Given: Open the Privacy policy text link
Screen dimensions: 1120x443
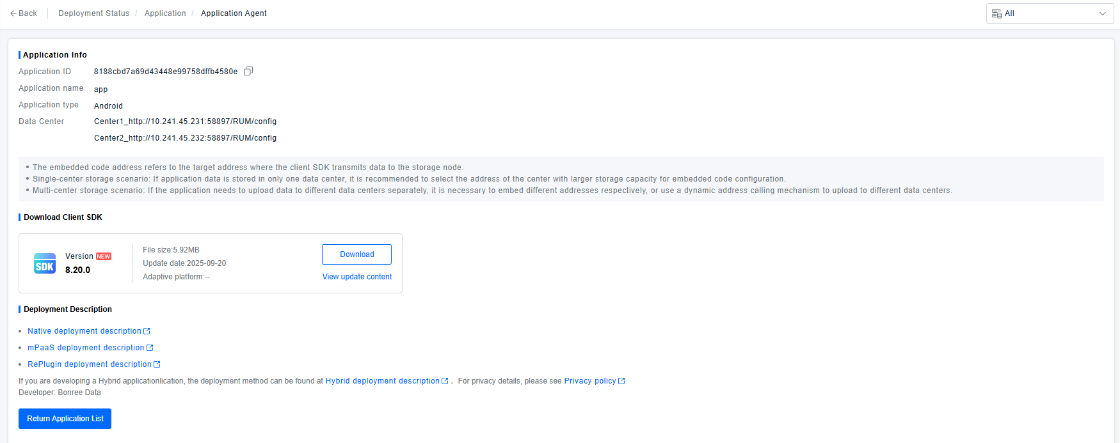Looking at the screenshot, I should click(589, 381).
